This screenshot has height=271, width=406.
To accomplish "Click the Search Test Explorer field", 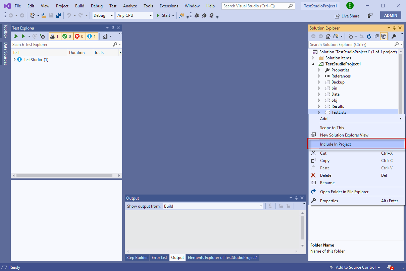I will pyautogui.click(x=66, y=45).
